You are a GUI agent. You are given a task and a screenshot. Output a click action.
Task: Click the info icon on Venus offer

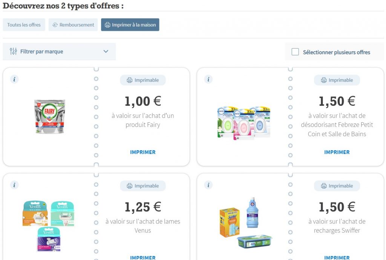tap(14, 185)
